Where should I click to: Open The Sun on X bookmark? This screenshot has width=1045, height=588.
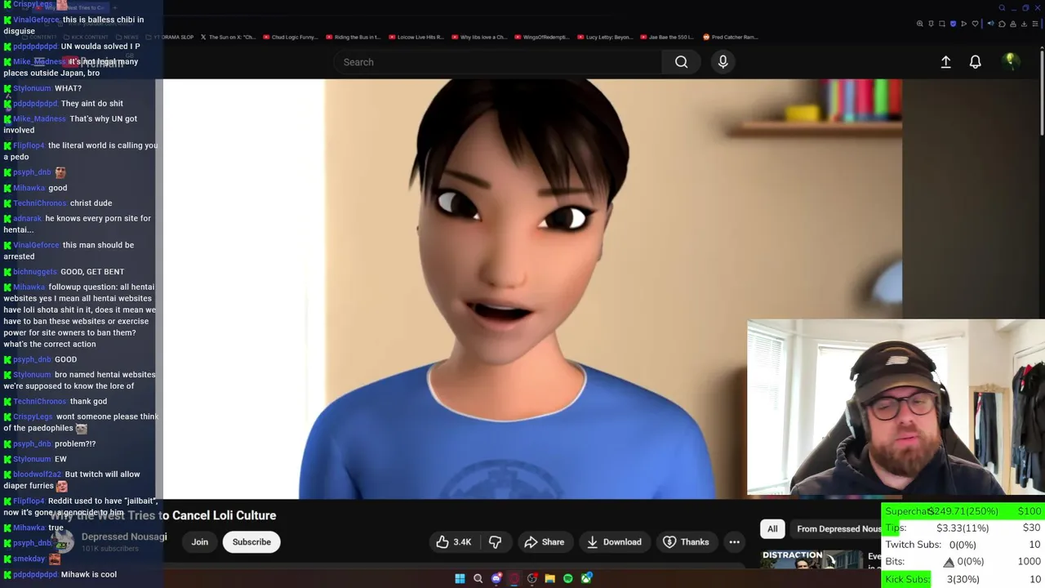228,37
